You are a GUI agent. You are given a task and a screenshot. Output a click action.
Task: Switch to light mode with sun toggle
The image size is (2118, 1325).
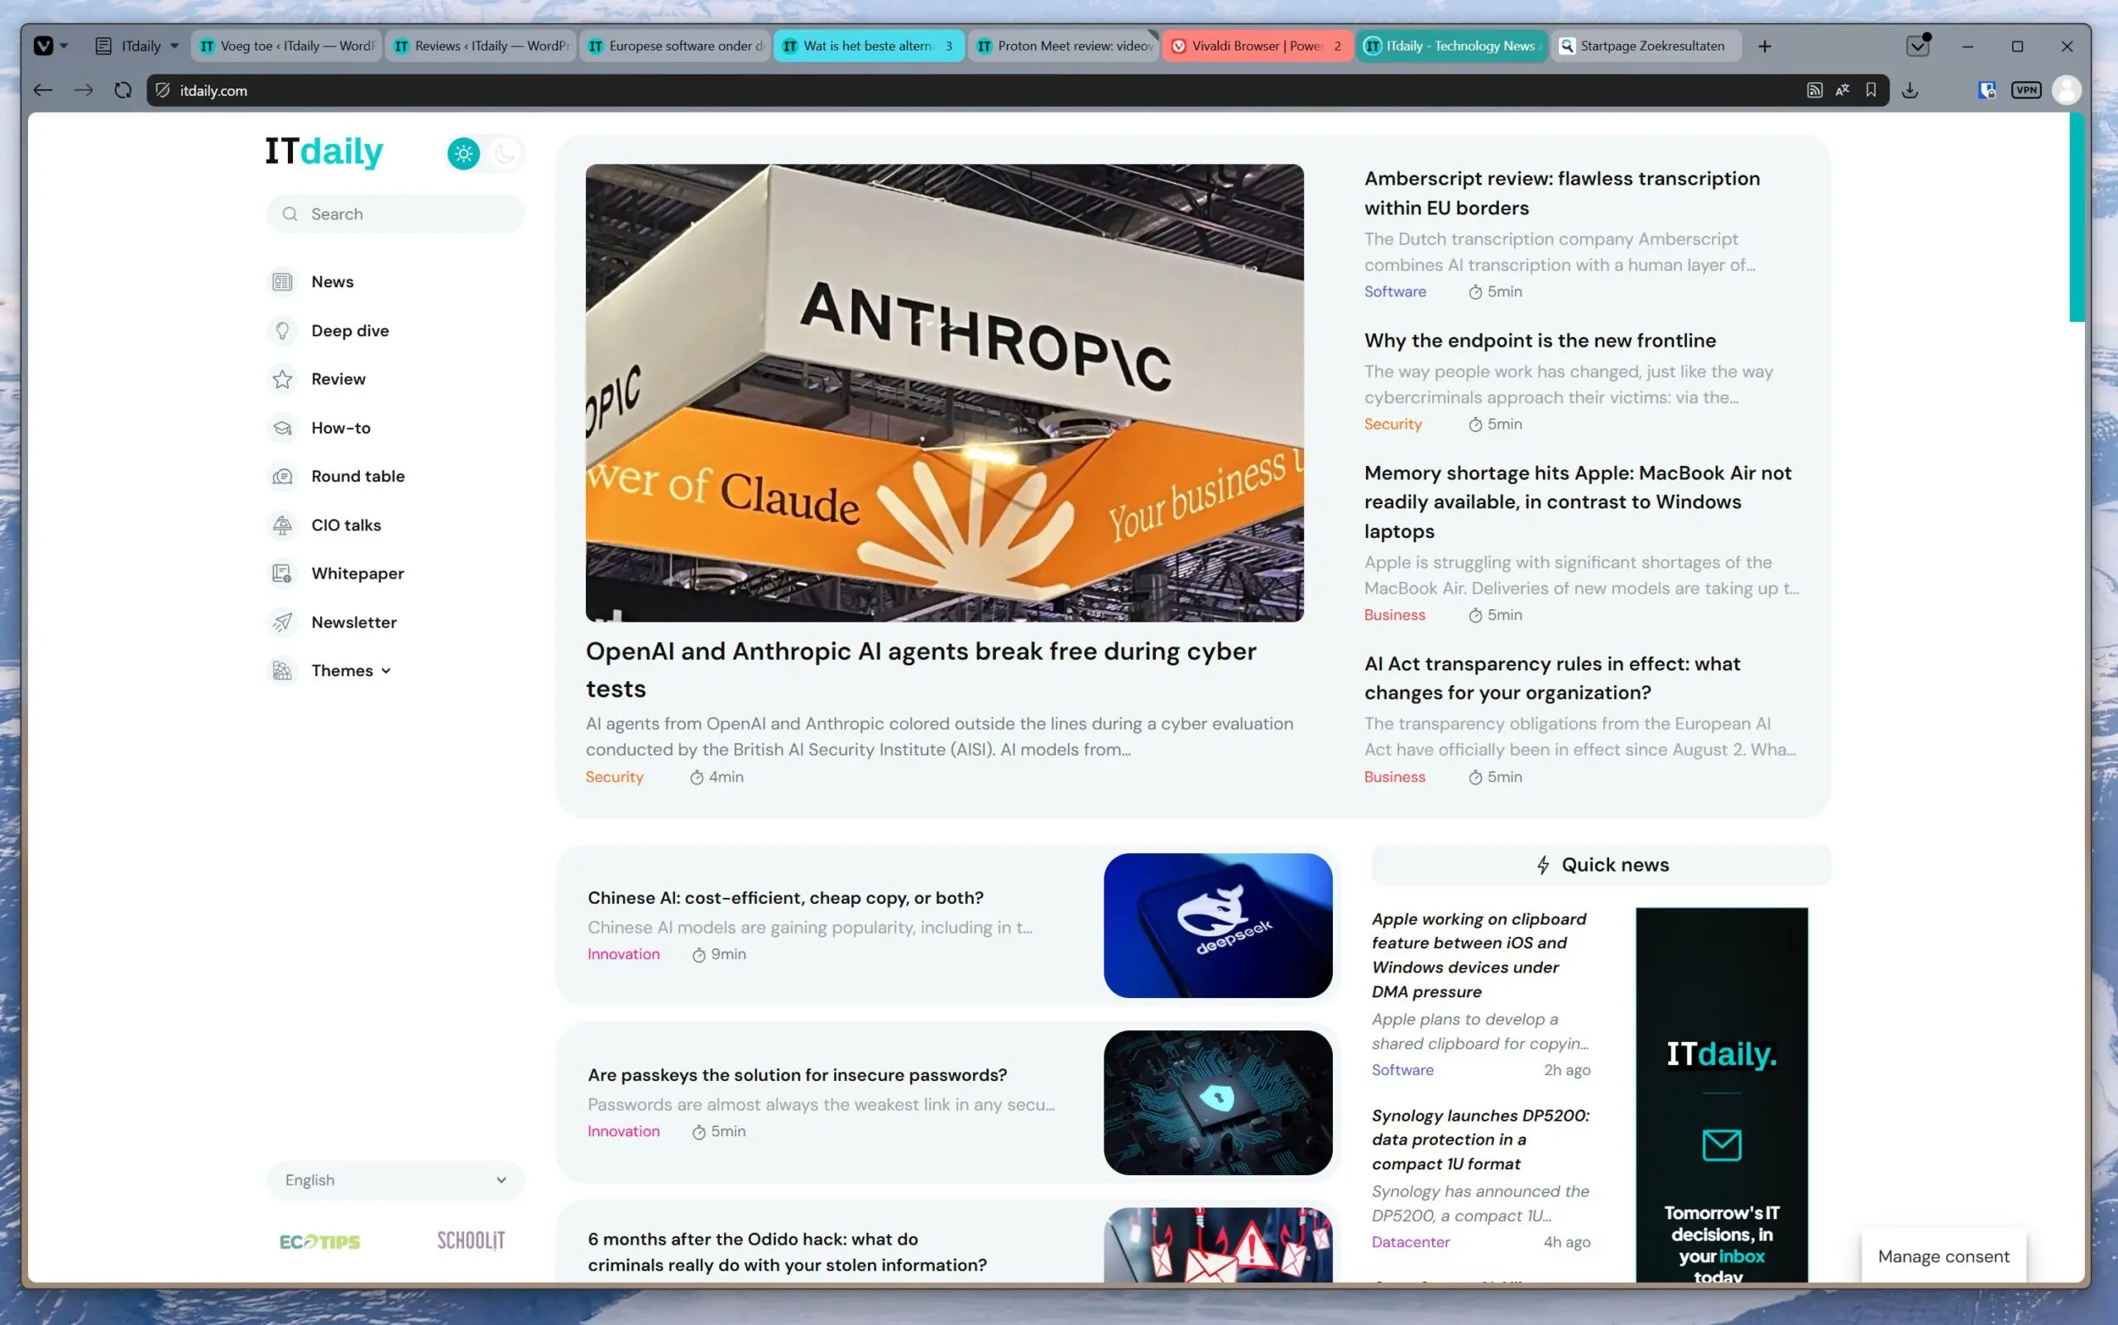463,153
